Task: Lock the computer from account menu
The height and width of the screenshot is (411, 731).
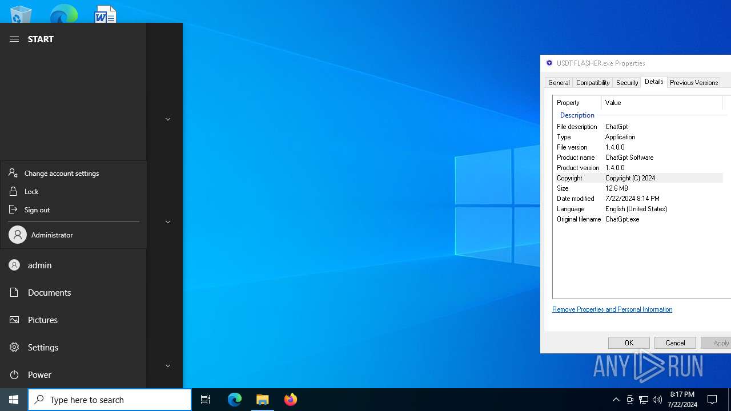Action: (74, 191)
